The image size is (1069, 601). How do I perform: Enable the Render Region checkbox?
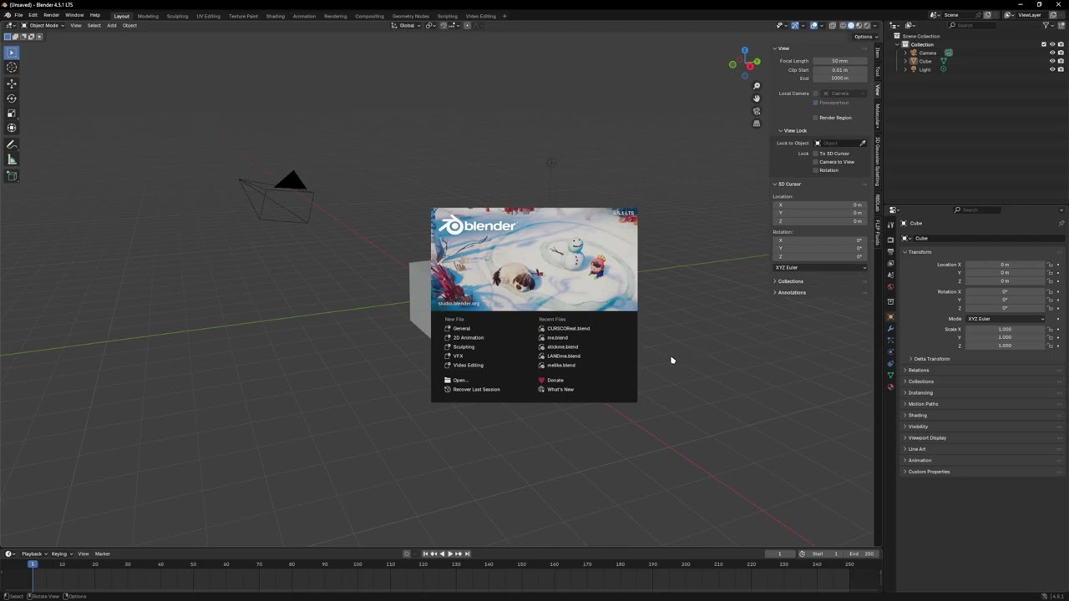[816, 118]
